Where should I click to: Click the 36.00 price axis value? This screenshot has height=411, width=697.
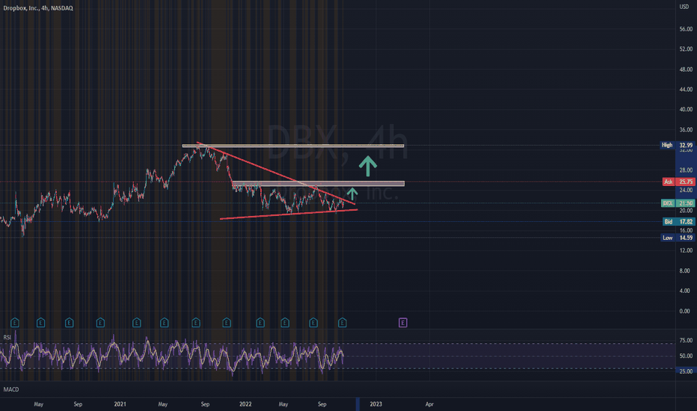tap(686, 130)
